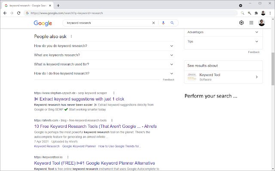
Task: Expand the Advantages section
Action: [x=223, y=32]
